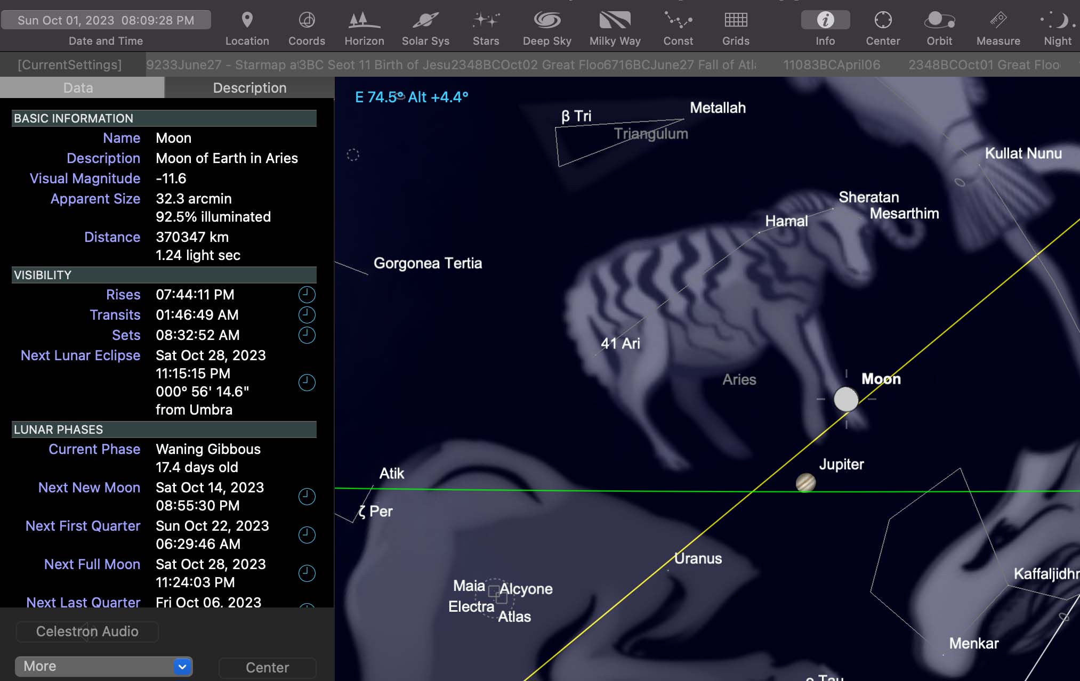The width and height of the screenshot is (1080, 681).
Task: Click the Center button in info panel
Action: click(268, 668)
